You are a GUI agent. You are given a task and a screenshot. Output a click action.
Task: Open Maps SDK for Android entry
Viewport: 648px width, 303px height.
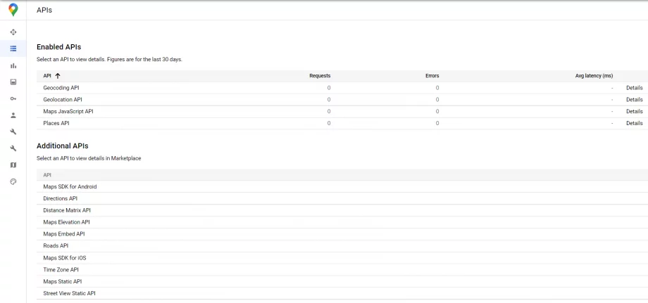tap(70, 187)
